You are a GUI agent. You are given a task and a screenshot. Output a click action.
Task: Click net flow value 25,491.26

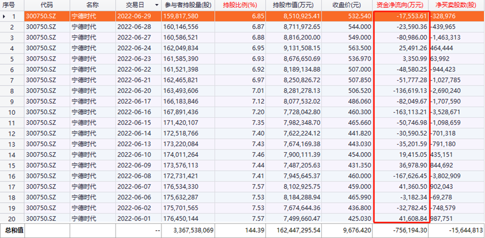(x=413, y=48)
